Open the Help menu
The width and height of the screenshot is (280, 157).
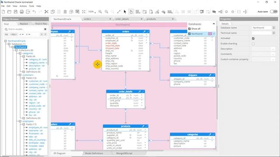38,6
